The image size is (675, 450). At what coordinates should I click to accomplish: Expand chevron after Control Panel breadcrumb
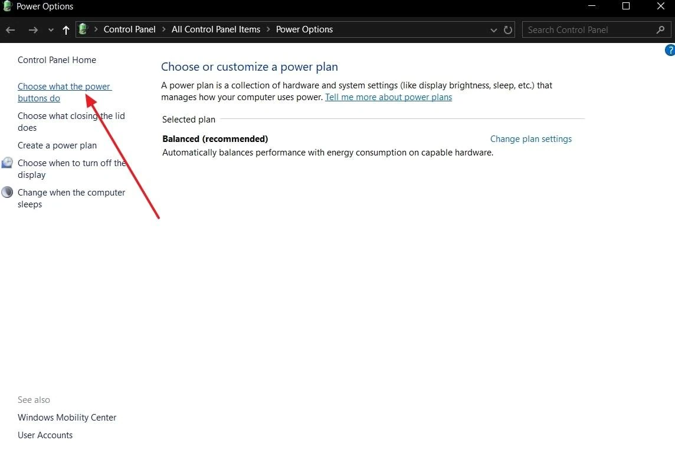click(x=163, y=29)
